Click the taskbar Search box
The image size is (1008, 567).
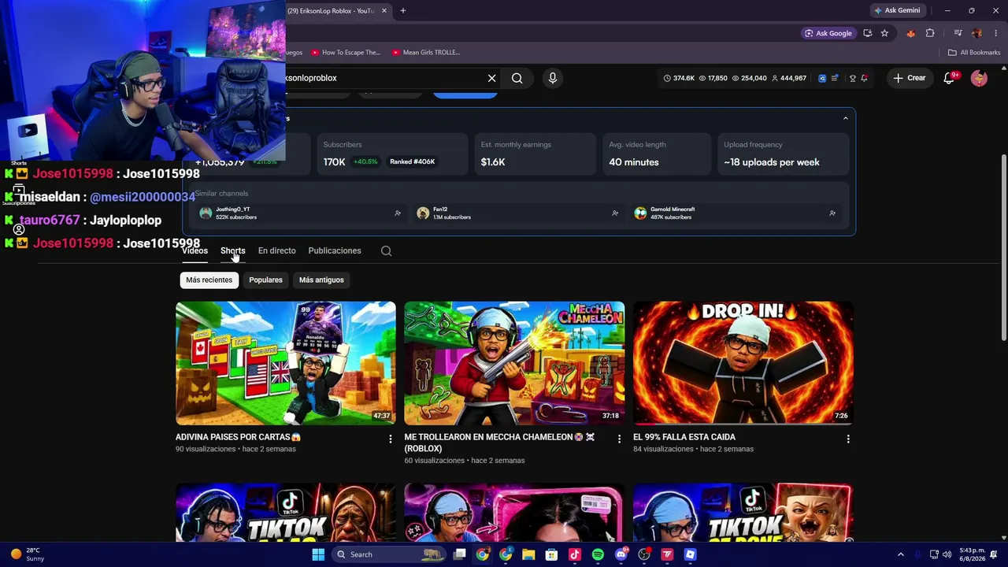click(x=388, y=554)
